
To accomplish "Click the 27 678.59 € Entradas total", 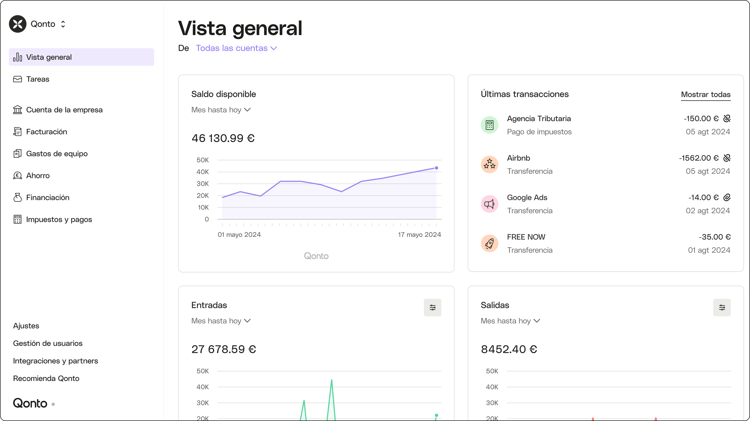I will 224,349.
